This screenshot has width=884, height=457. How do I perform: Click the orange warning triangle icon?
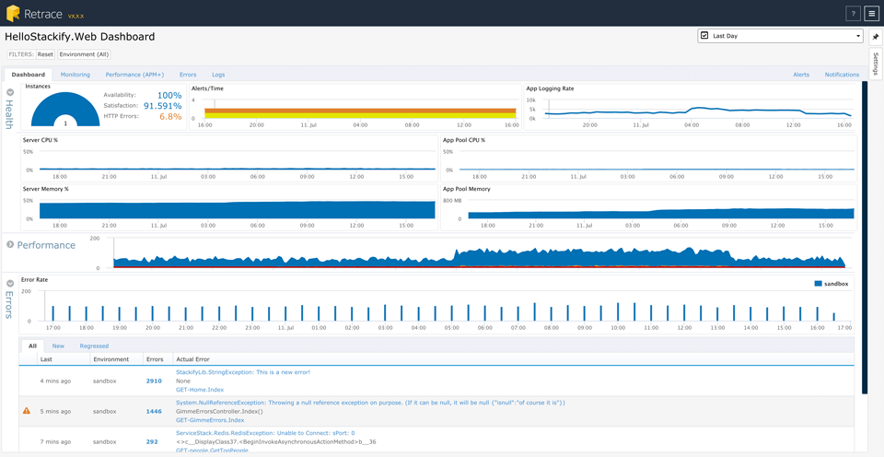[x=27, y=411]
